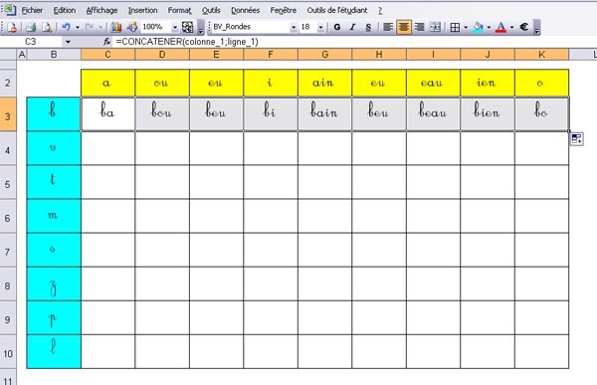Open the font size 18 dropdown

(x=320, y=27)
